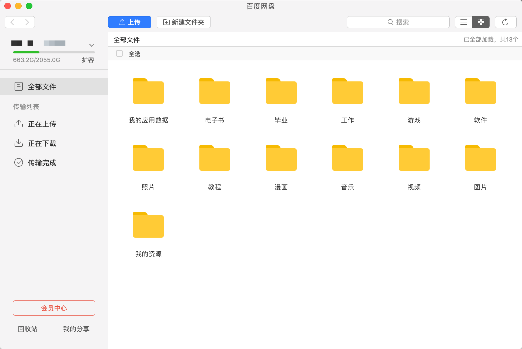Click the blue 上传 button
522x349 pixels.
click(x=130, y=22)
